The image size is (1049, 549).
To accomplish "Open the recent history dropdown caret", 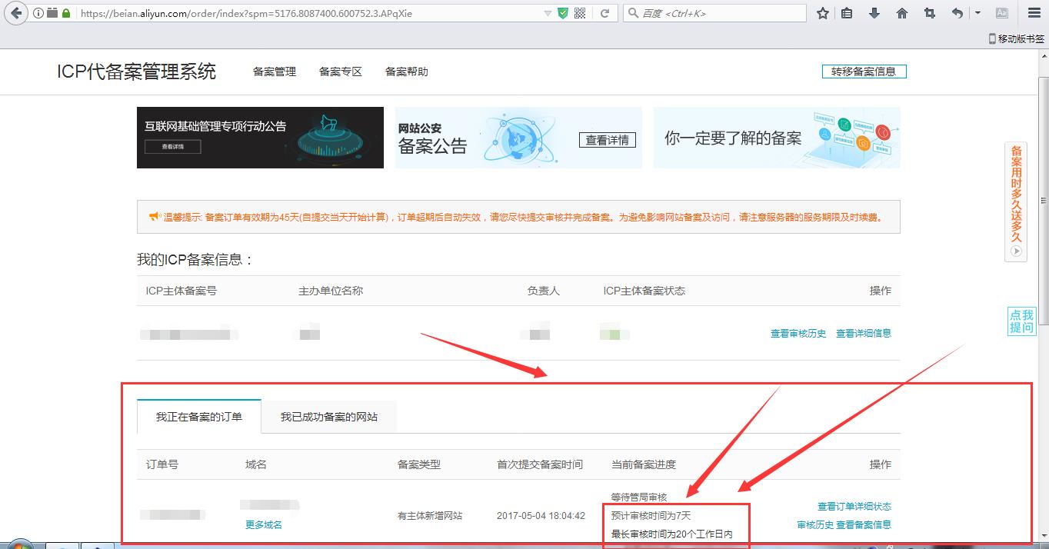I will pos(977,12).
